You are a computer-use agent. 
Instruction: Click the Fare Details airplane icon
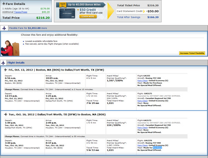pyautogui.click(x=4, y=4)
